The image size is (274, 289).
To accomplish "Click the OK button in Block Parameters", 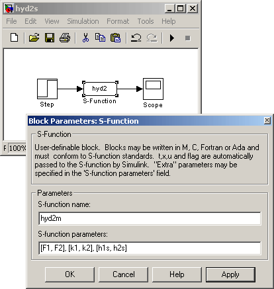I will click(x=69, y=274).
